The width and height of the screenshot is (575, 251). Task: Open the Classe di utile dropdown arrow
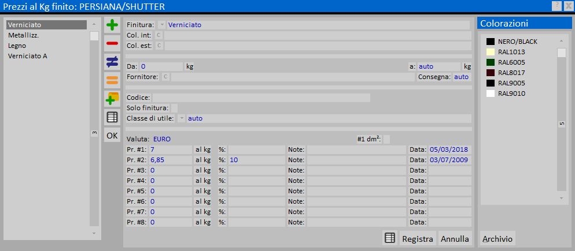[182, 118]
